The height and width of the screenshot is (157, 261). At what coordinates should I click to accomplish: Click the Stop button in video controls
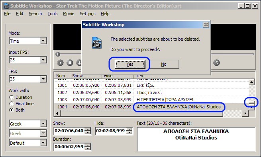[x=70, y=63]
